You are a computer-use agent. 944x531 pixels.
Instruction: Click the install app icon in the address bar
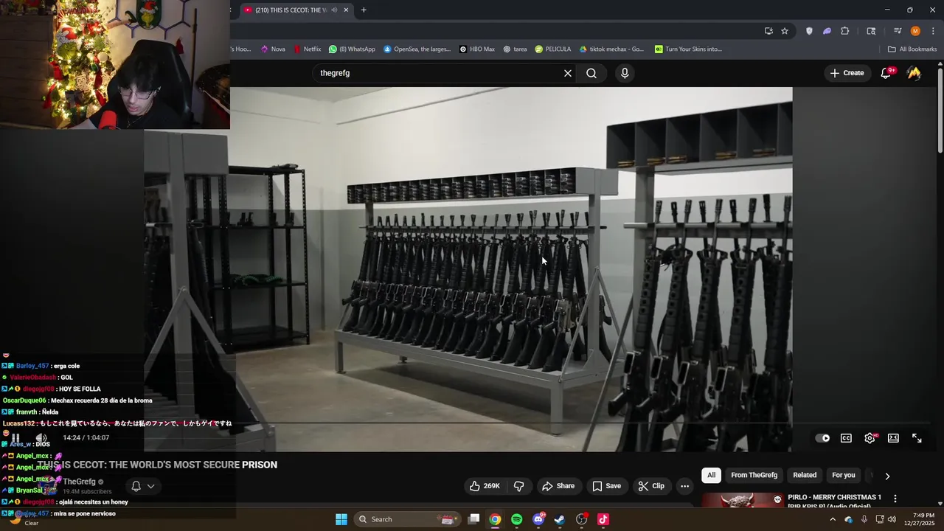pyautogui.click(x=768, y=31)
